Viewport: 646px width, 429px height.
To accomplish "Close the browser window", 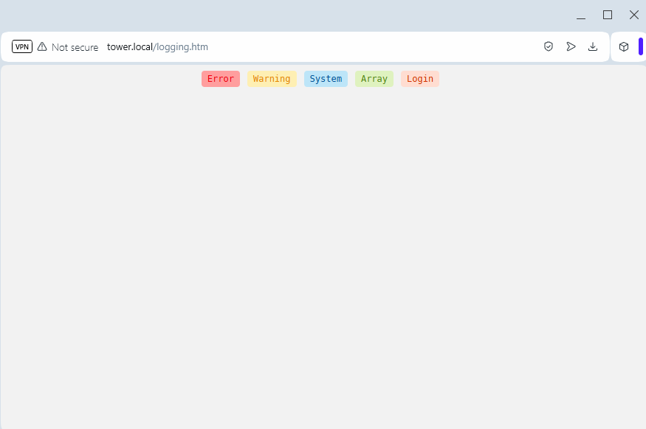I will point(634,15).
